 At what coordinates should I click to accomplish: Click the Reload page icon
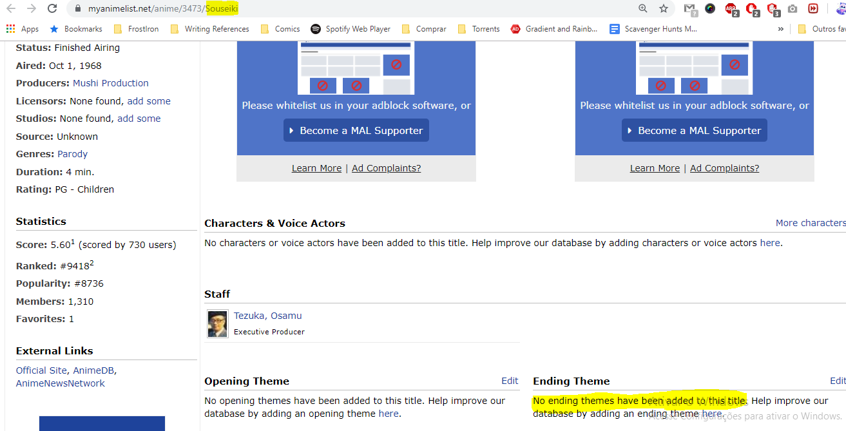click(53, 8)
